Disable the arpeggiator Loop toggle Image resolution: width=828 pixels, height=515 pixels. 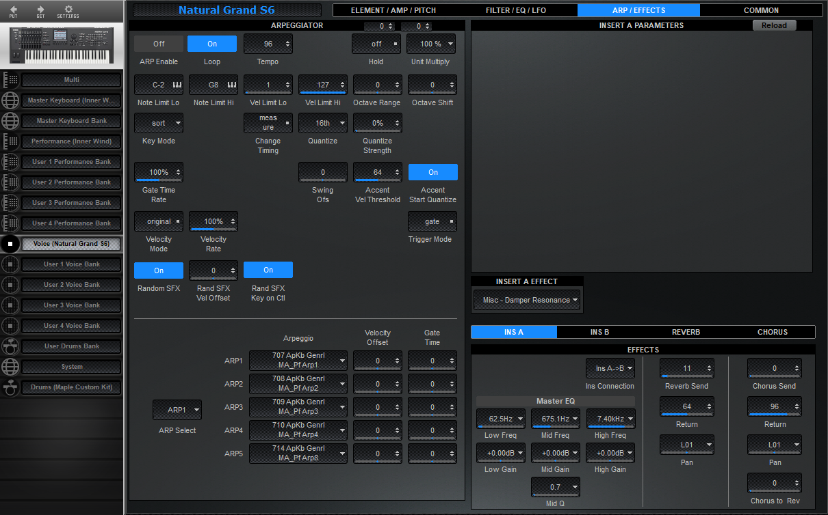point(211,43)
